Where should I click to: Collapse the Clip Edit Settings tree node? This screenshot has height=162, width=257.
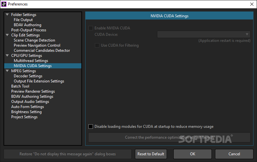(x=7, y=35)
